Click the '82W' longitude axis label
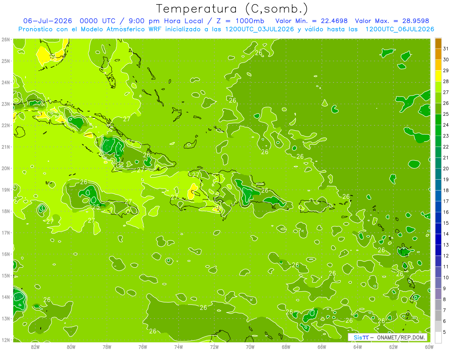 tap(35, 347)
